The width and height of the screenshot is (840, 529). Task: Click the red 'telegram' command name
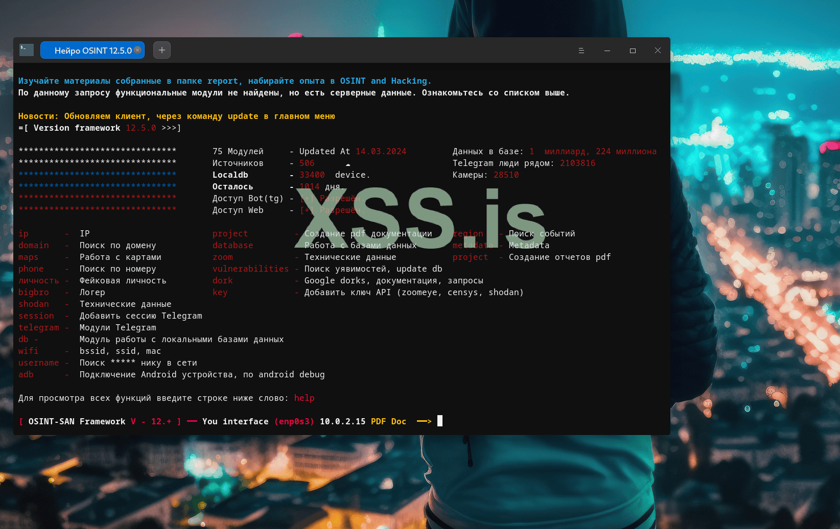(39, 327)
